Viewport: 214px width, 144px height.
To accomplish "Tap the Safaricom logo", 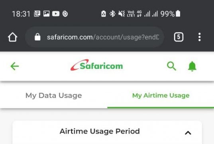I will [96, 65].
